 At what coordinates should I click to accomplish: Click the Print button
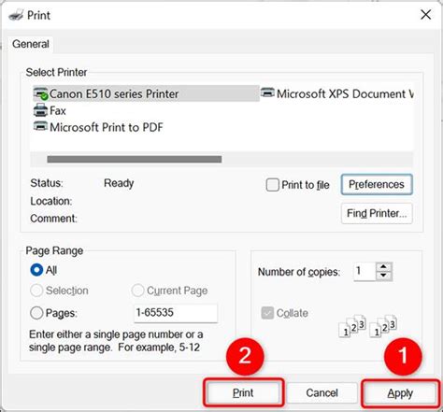(x=243, y=392)
